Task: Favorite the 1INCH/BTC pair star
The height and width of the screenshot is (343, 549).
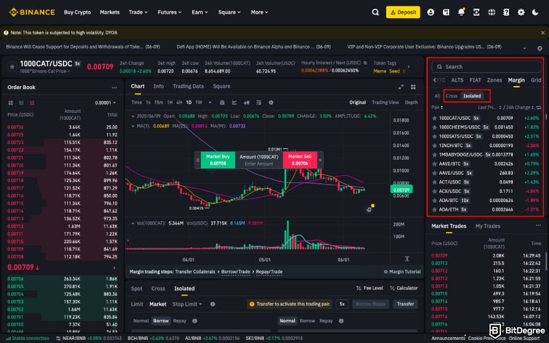Action: [x=434, y=145]
